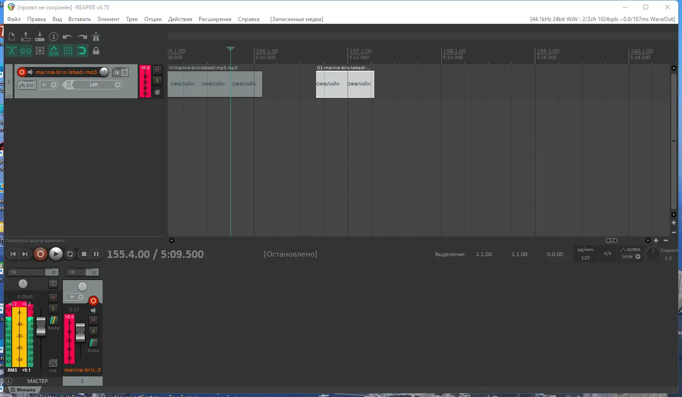
Task: Toggle master mono/stereo button in mixer
Action: pos(53,284)
